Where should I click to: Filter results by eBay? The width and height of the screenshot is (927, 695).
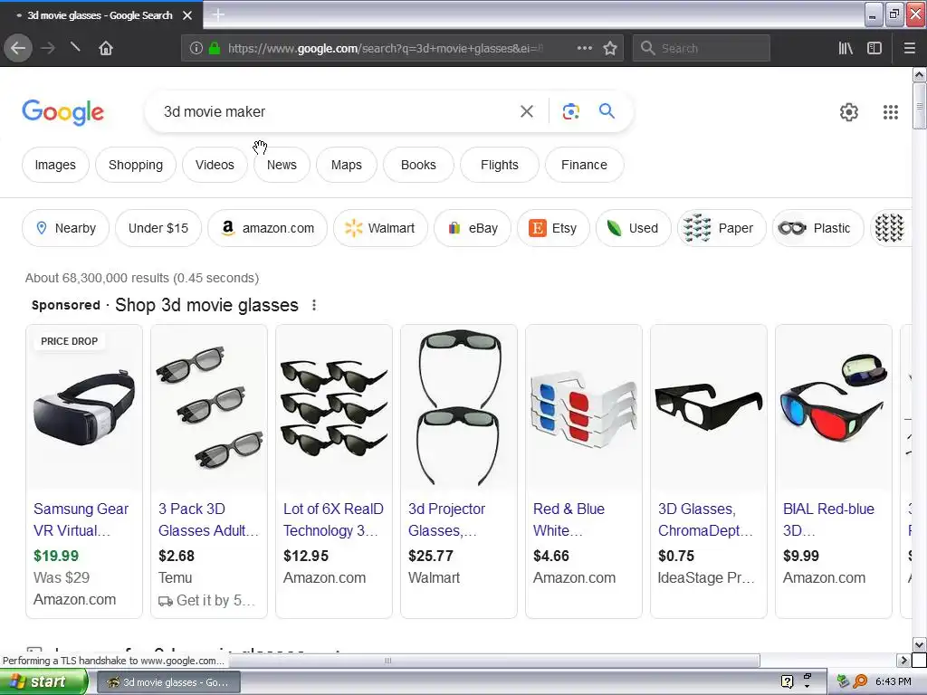473,228
